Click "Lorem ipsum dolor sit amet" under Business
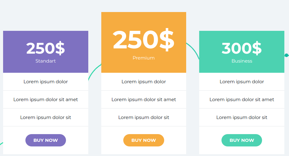This screenshot has height=156, width=289. tap(242, 100)
